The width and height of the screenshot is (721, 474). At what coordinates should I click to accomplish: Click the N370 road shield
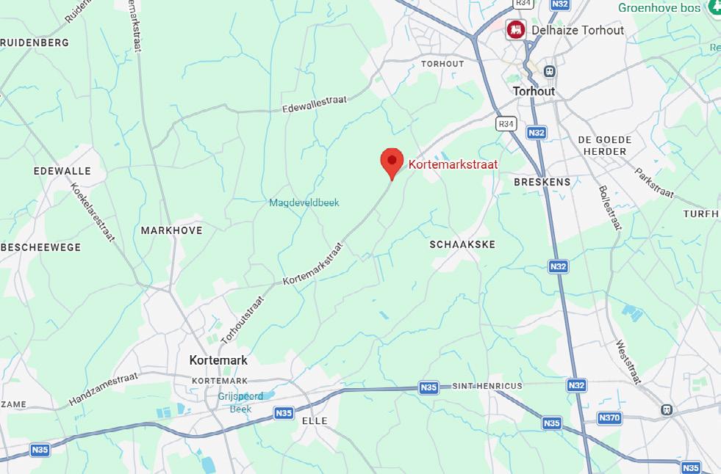pos(609,418)
